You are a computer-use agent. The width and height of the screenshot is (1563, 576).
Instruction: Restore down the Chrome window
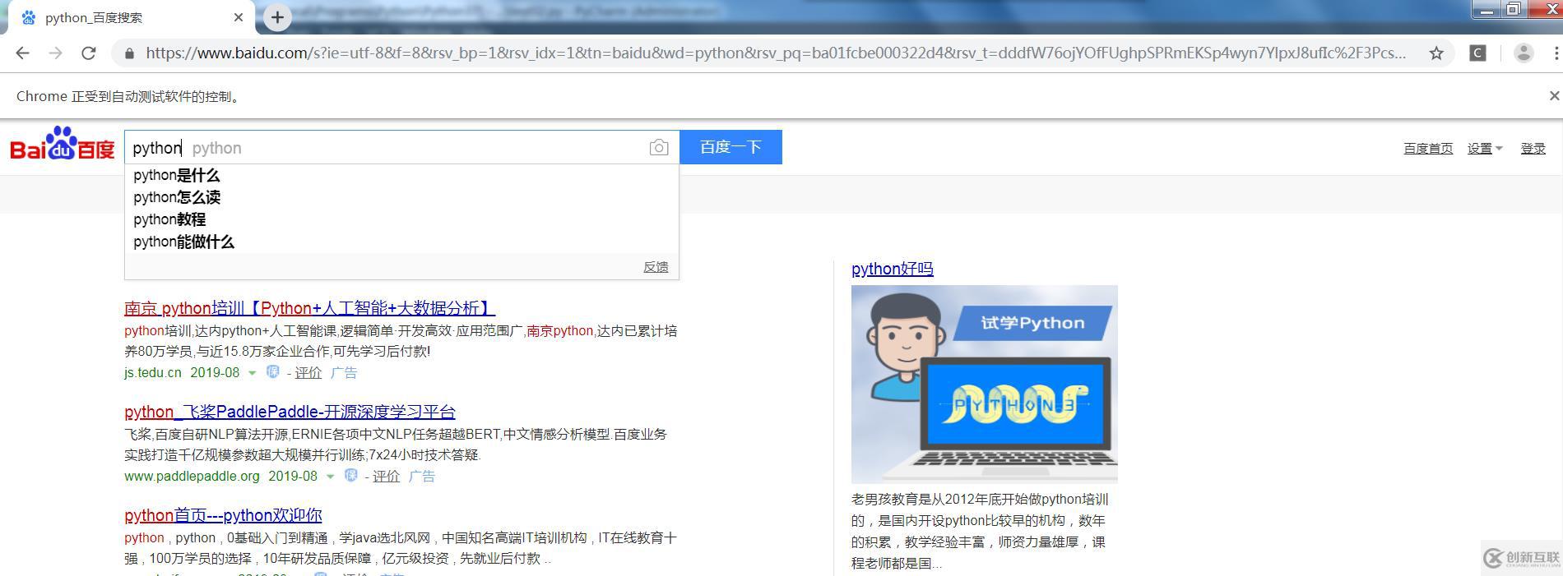point(1513,10)
